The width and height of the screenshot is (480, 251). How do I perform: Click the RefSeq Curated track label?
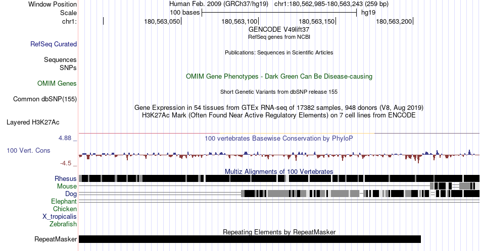54,44
